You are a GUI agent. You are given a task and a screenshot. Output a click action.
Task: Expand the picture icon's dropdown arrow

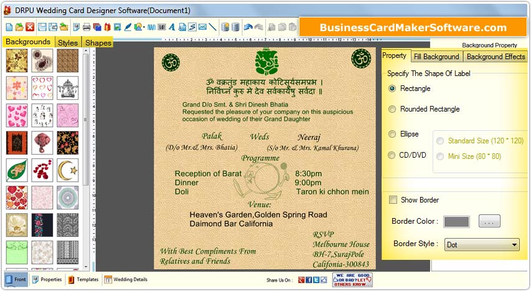pos(144,27)
